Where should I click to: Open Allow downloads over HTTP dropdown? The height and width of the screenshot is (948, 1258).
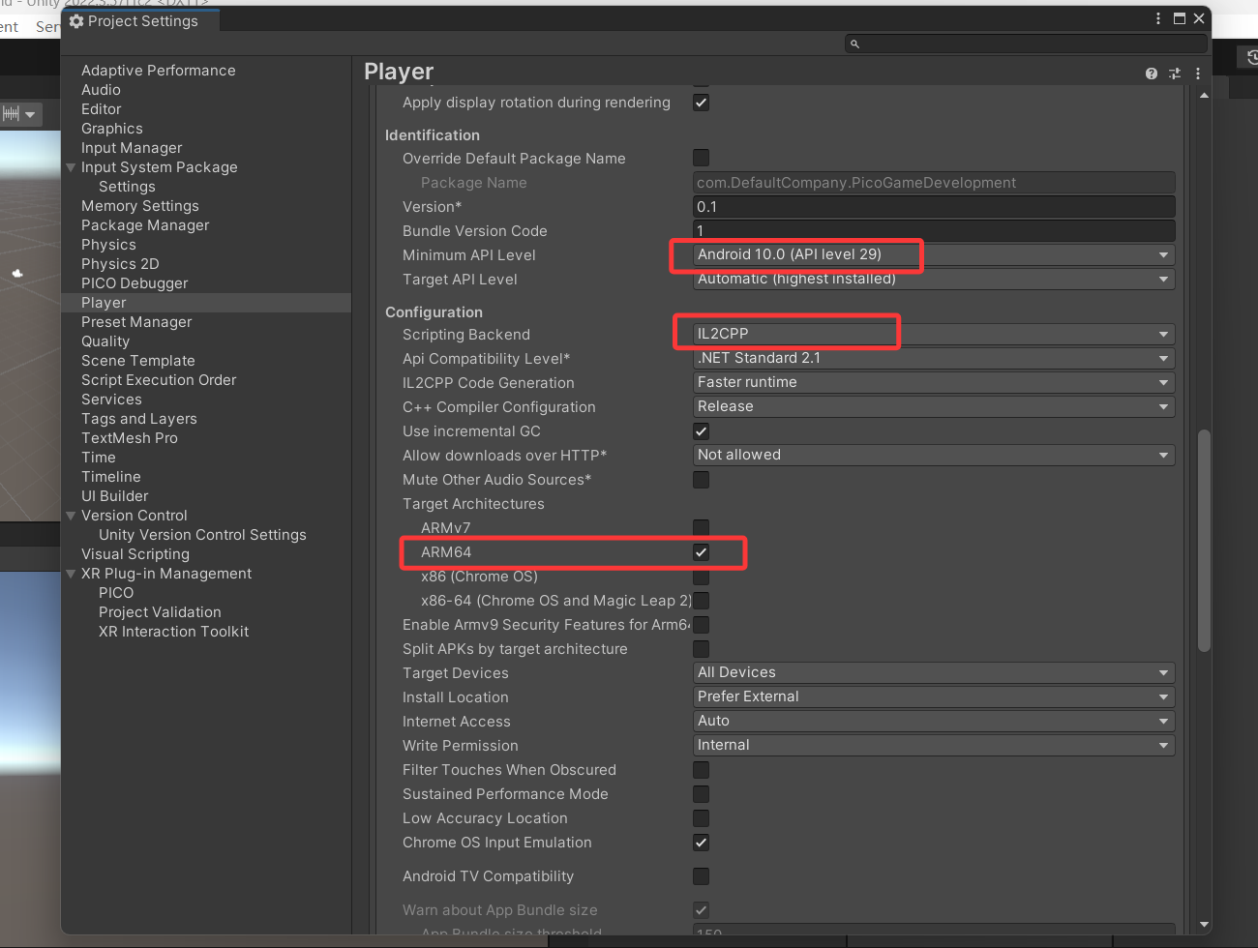coord(934,456)
